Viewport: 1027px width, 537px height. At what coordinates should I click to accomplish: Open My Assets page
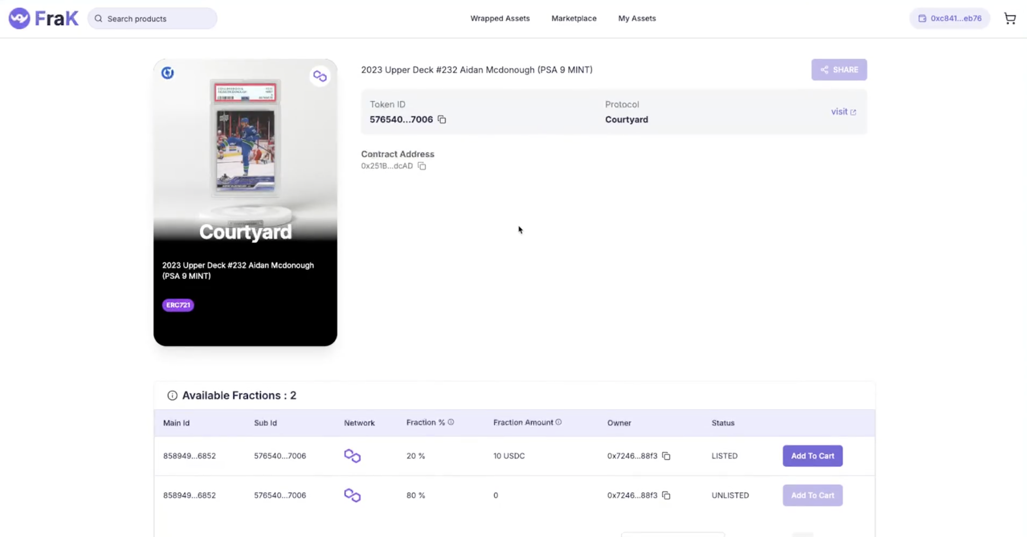637,18
